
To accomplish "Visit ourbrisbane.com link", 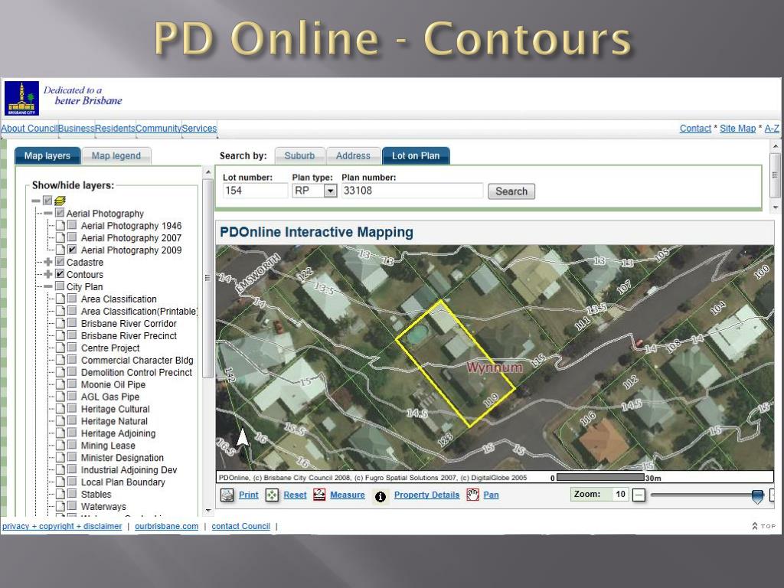I will click(166, 526).
